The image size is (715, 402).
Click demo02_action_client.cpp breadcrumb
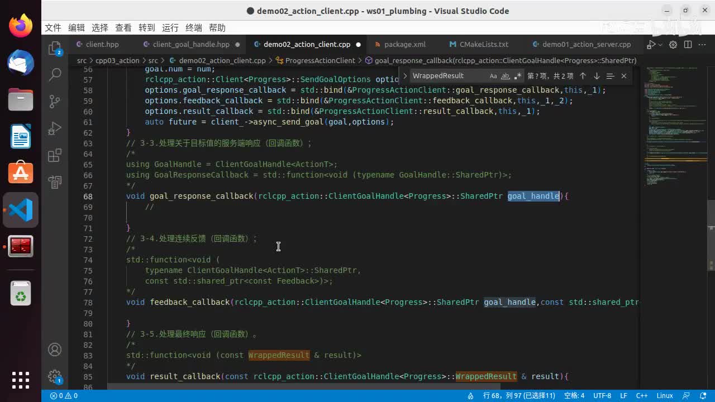pos(222,60)
